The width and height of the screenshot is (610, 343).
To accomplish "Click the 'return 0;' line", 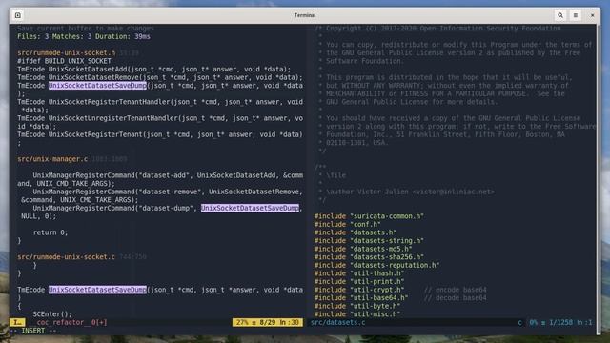I will pyautogui.click(x=51, y=232).
